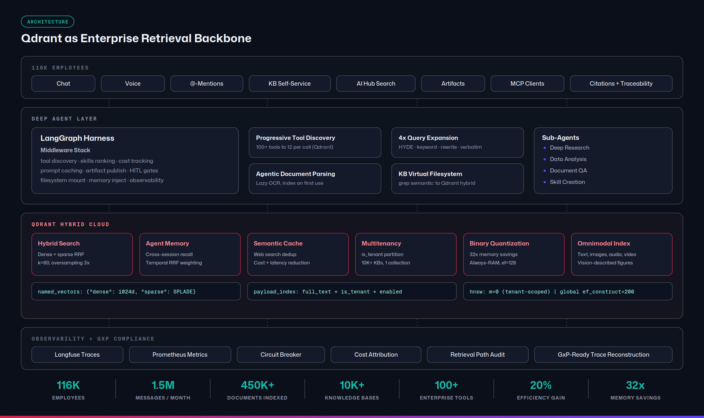Click the Sub-Agents heading

click(x=561, y=138)
